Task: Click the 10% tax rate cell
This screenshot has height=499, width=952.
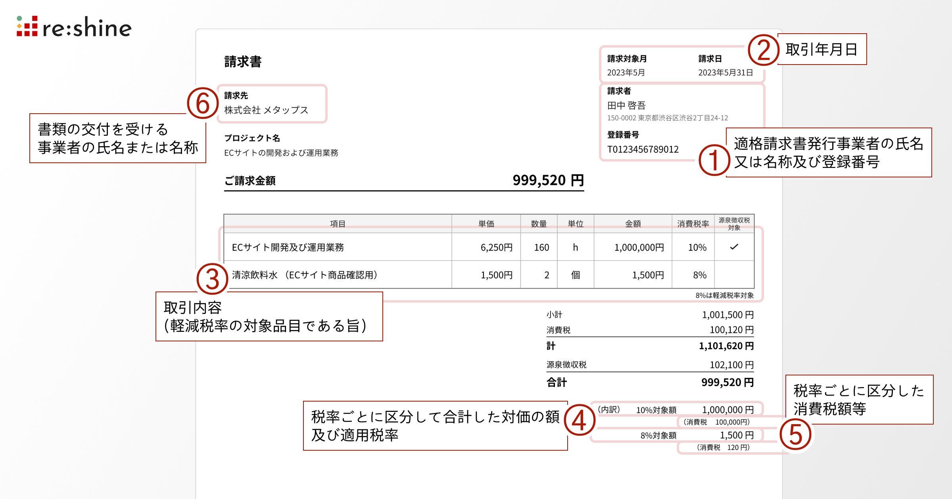Action: (697, 248)
